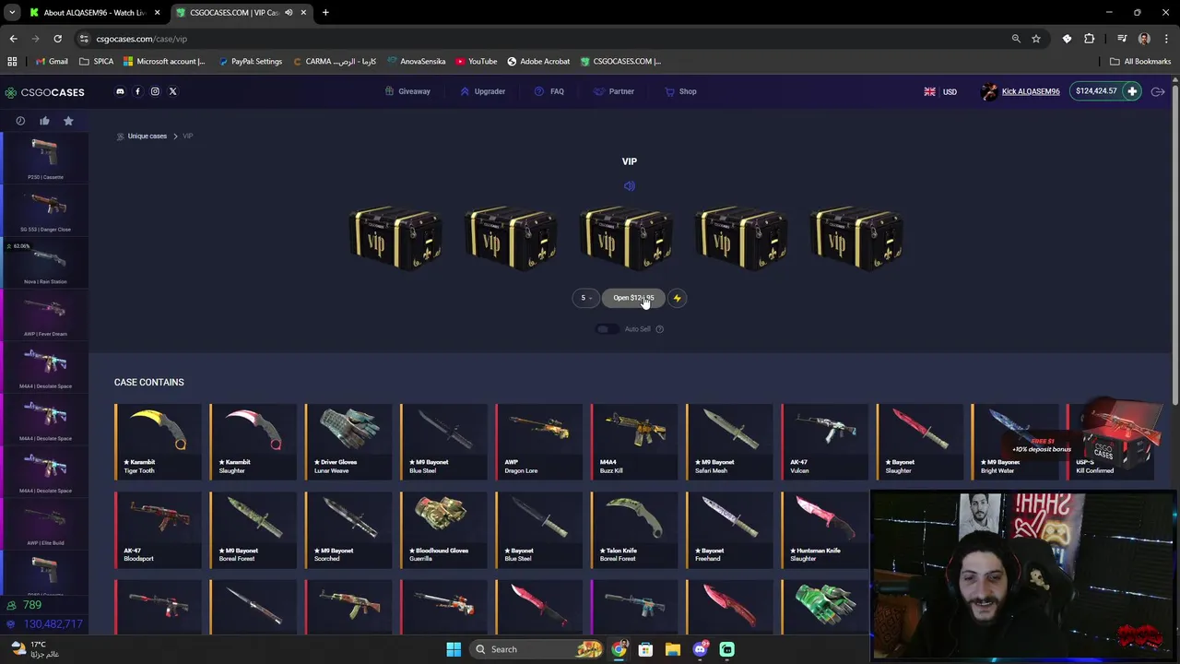The height and width of the screenshot is (664, 1180).
Task: Mute case sound with the speaker icon
Action: [630, 186]
